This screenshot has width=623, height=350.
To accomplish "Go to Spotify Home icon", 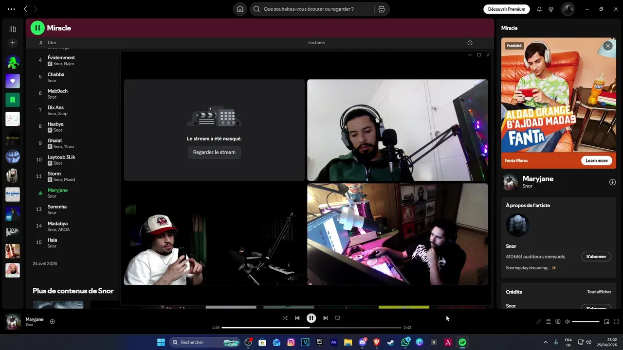I will [x=240, y=9].
